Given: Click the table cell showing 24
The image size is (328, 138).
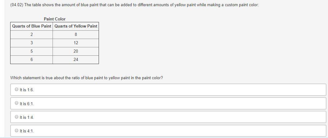Looking at the screenshot, I should [x=76, y=60].
